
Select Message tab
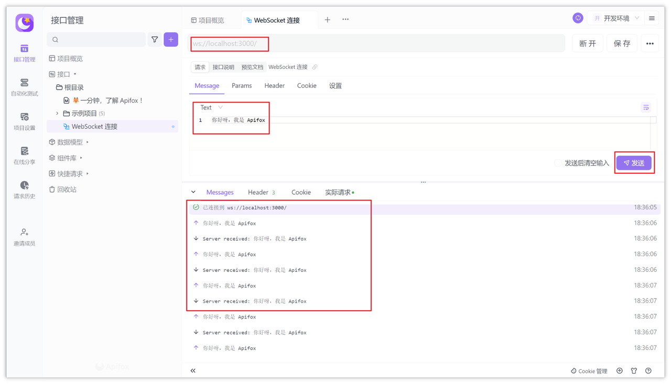pos(207,86)
